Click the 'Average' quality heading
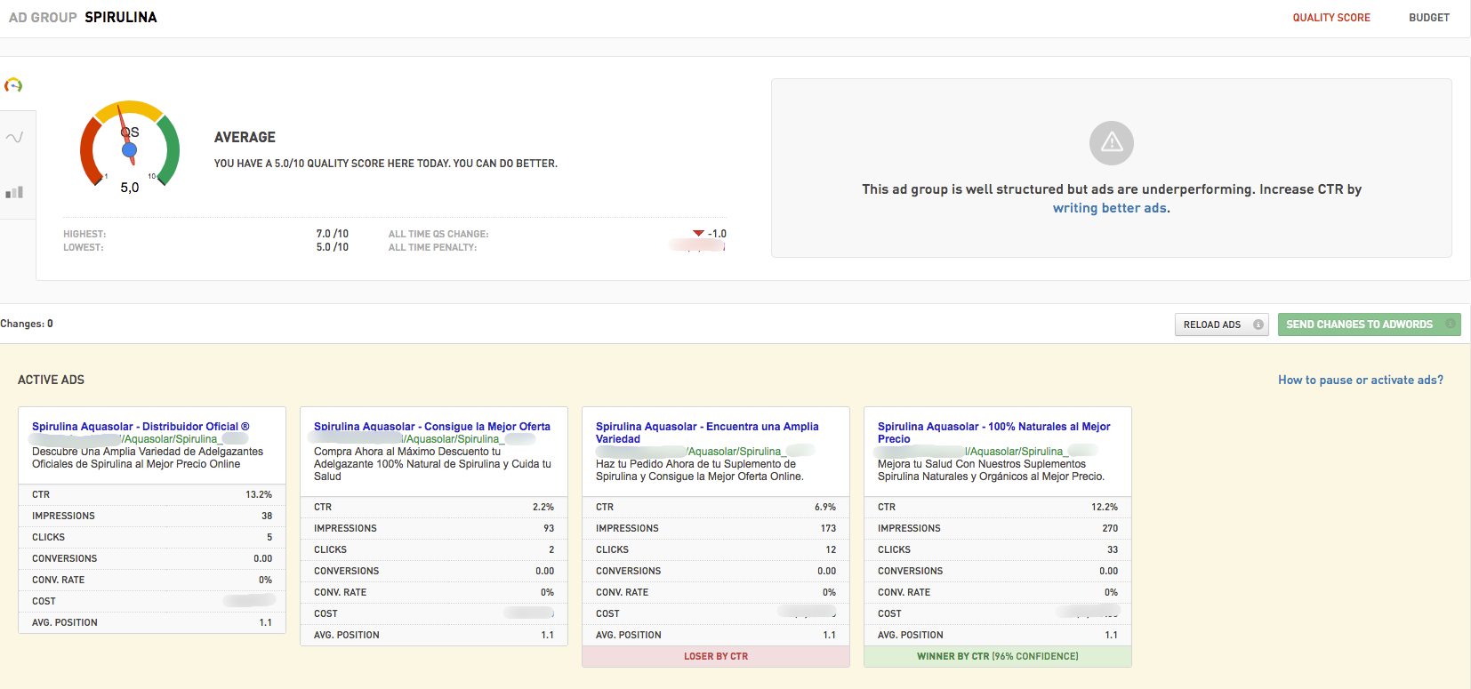Image resolution: width=1471 pixels, height=689 pixels. (245, 137)
